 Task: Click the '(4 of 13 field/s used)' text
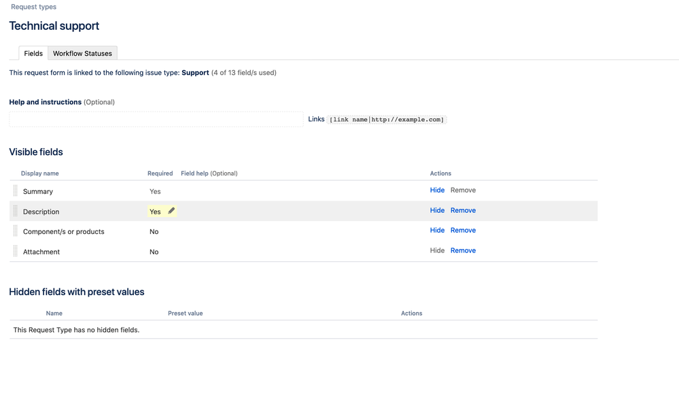(x=244, y=73)
